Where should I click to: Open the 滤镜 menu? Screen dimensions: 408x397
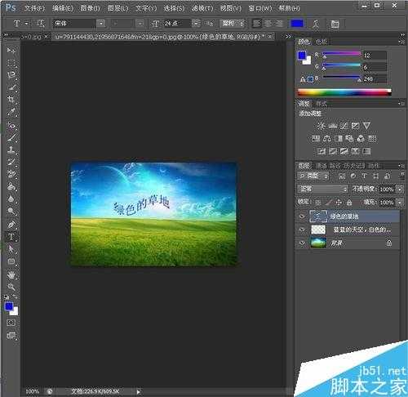[x=202, y=8]
